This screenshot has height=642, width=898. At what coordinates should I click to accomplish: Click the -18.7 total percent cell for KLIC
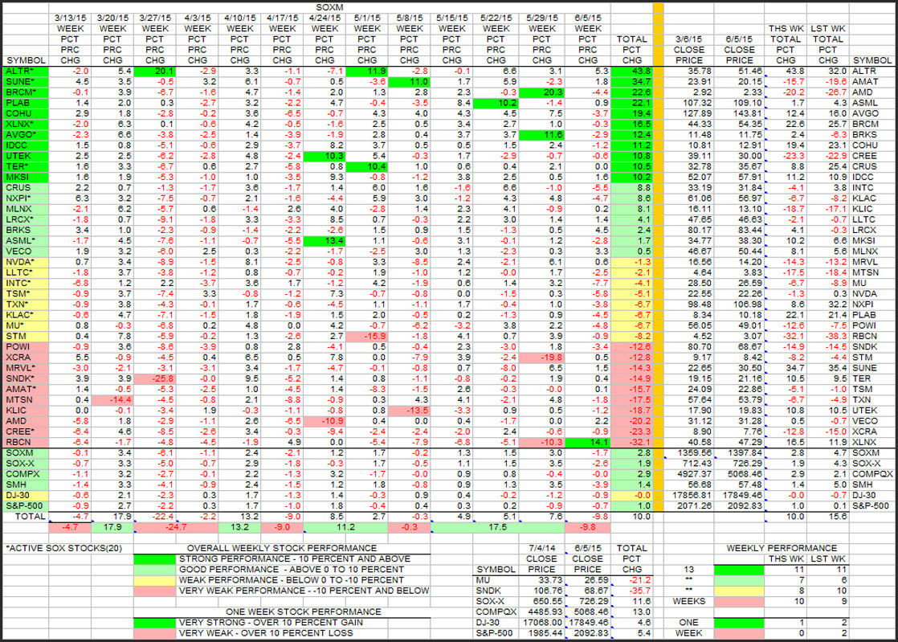coord(631,411)
